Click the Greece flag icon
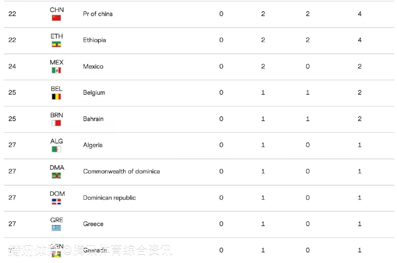Image resolution: width=397 pixels, height=263 pixels. point(56,228)
